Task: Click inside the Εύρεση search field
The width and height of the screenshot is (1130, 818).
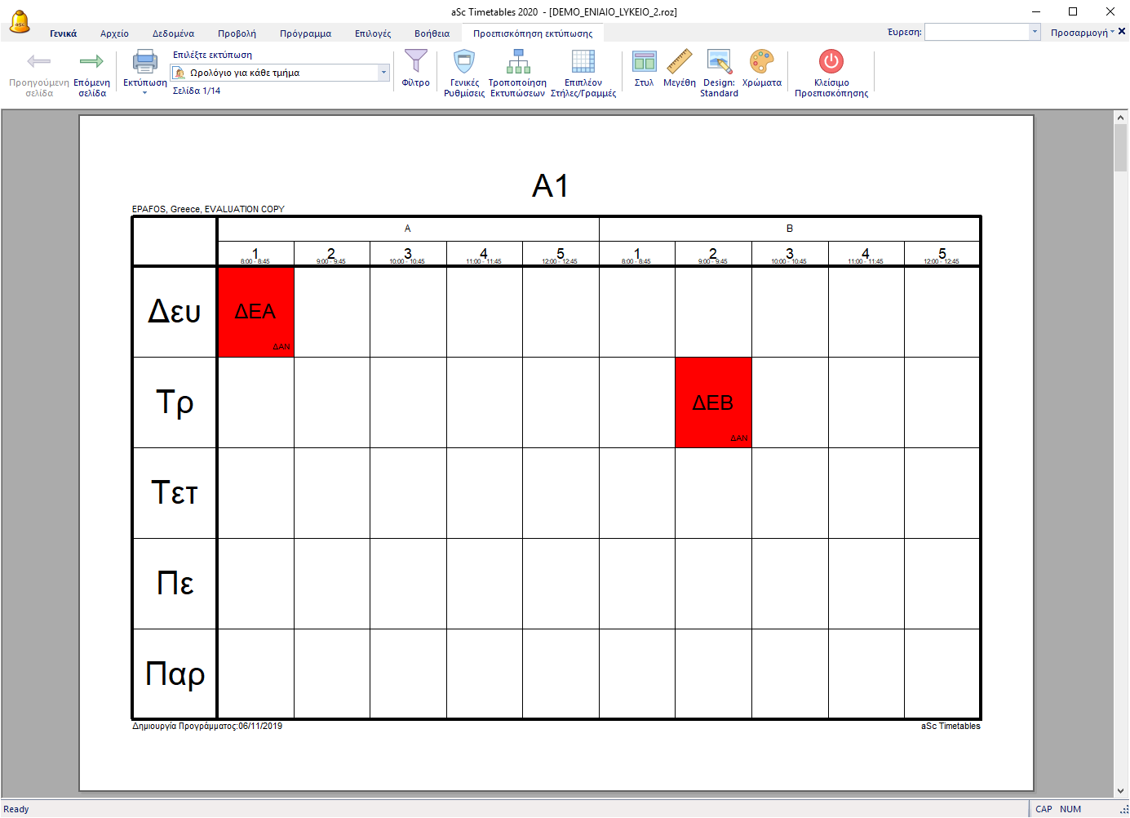Action: tap(977, 32)
